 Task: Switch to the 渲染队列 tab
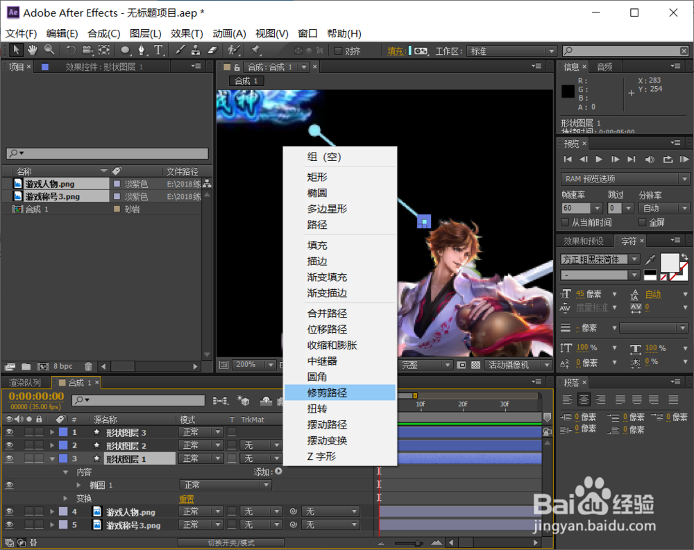click(x=25, y=382)
